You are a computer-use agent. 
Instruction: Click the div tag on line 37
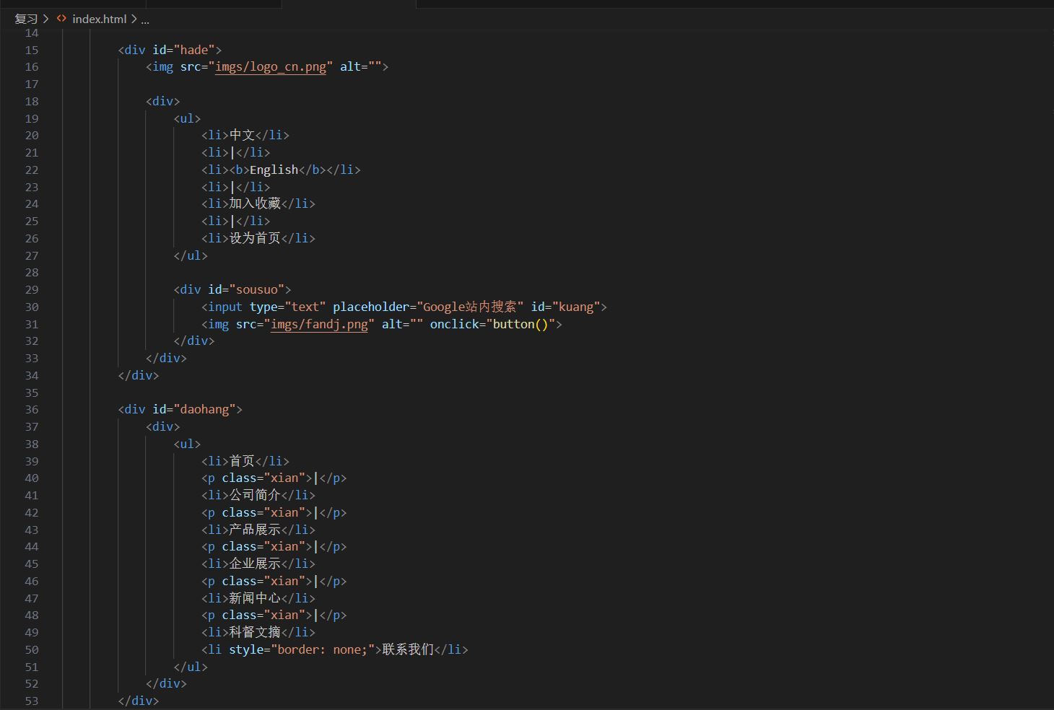pyautogui.click(x=163, y=427)
